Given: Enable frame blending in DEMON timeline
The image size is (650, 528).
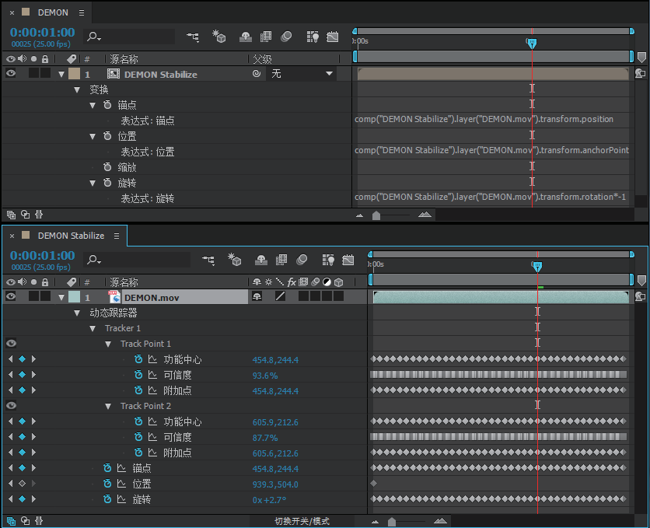Looking at the screenshot, I should click(x=266, y=37).
